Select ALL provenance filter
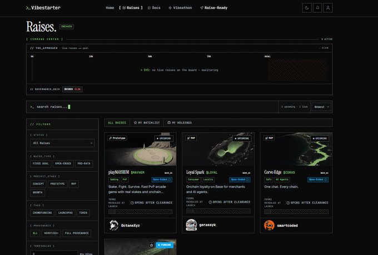This screenshot has height=255, width=378. (35, 233)
